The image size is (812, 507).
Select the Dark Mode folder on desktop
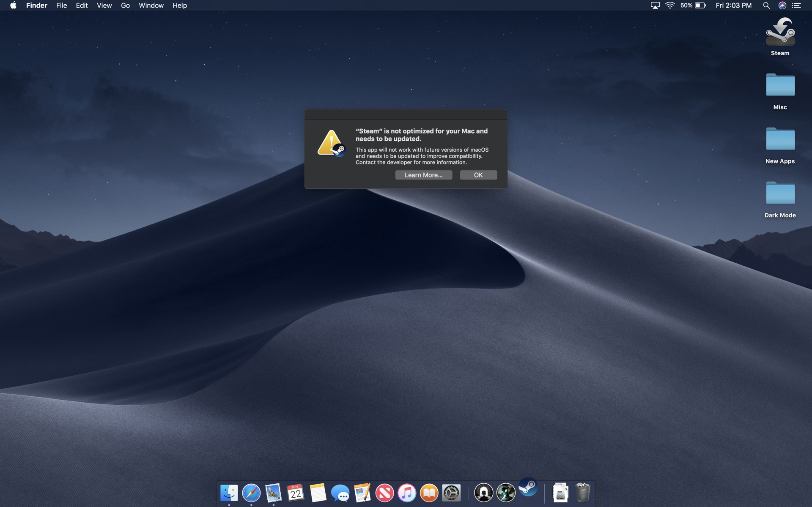[x=780, y=194]
